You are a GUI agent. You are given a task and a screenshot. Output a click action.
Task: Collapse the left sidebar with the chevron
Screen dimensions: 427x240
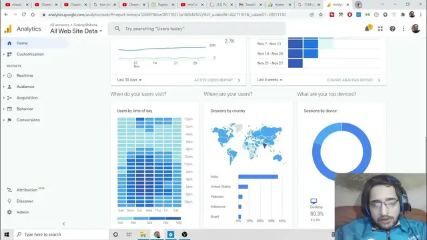64,224
